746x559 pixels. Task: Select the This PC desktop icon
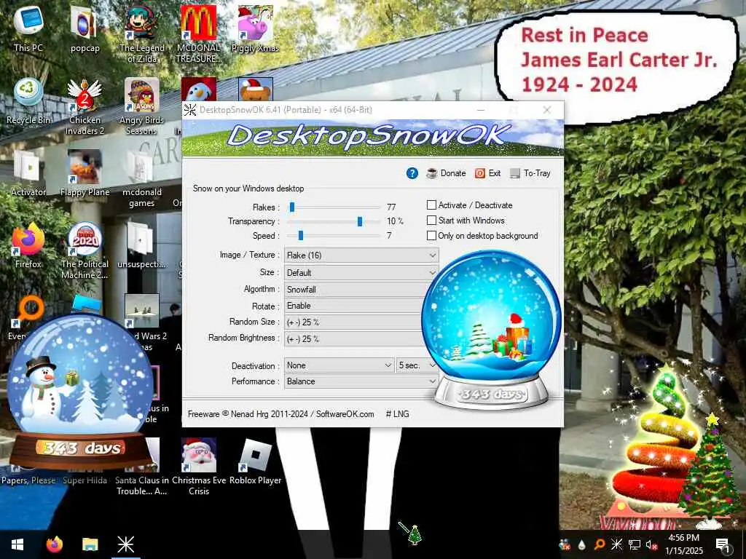(x=28, y=28)
